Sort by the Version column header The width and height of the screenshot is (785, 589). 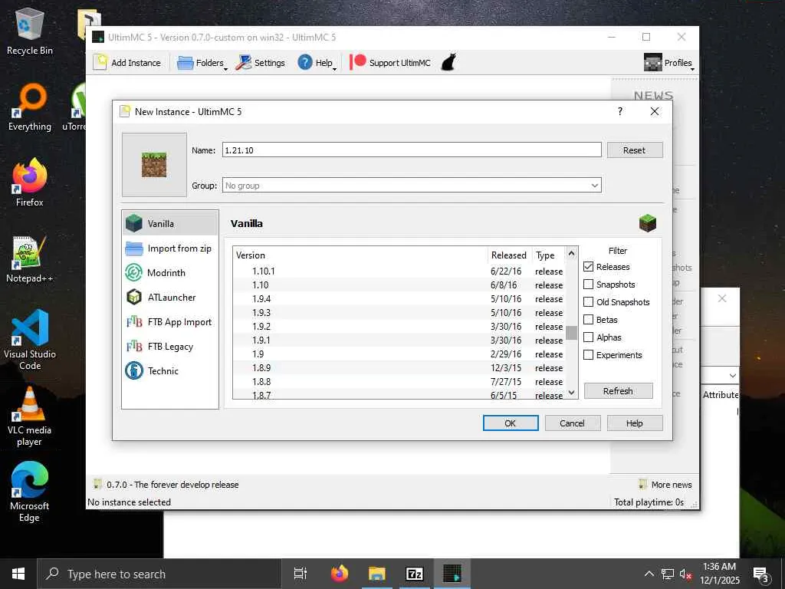[x=360, y=255]
